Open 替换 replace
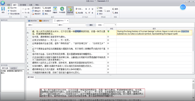This screenshot has width=195, height=101. click(x=115, y=13)
